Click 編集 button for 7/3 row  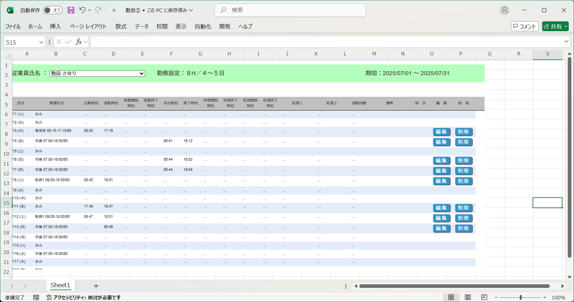(441, 132)
